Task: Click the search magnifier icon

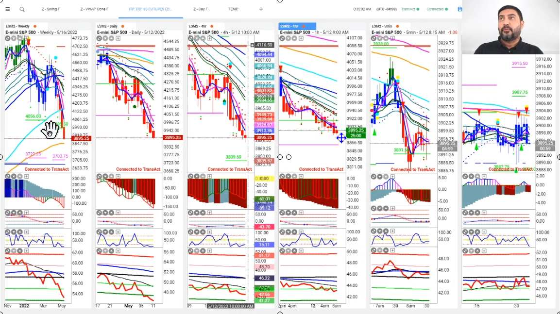Action: (x=22, y=9)
